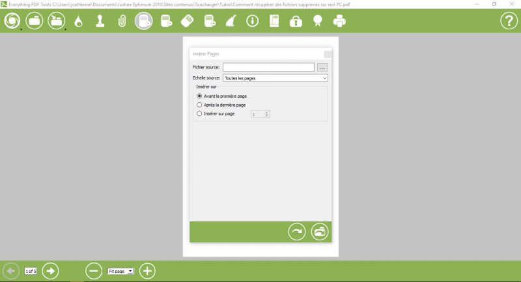This screenshot has width=521, height=282.
Task: Open the swirl logo main menu
Action: click(x=12, y=21)
